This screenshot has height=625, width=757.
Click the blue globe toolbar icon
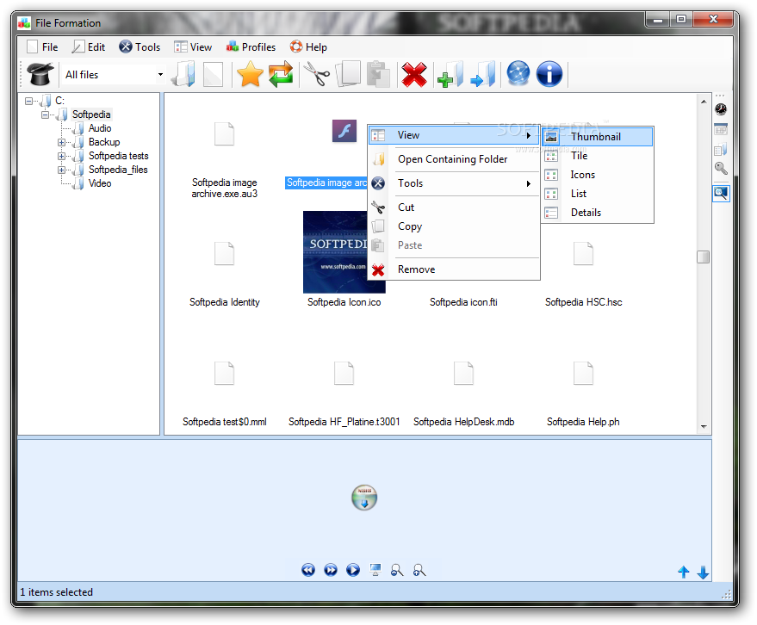(518, 74)
